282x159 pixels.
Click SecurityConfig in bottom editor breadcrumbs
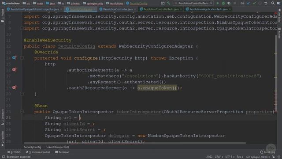33,147
